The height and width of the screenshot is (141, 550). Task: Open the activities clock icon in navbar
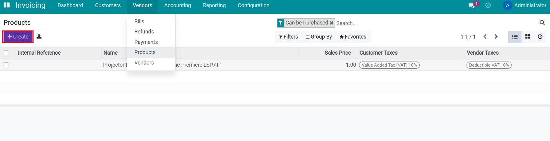coord(488,5)
